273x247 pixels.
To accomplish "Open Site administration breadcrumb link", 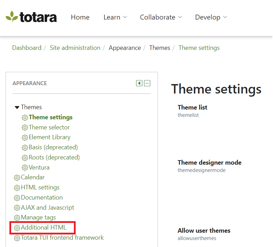I will (75, 48).
